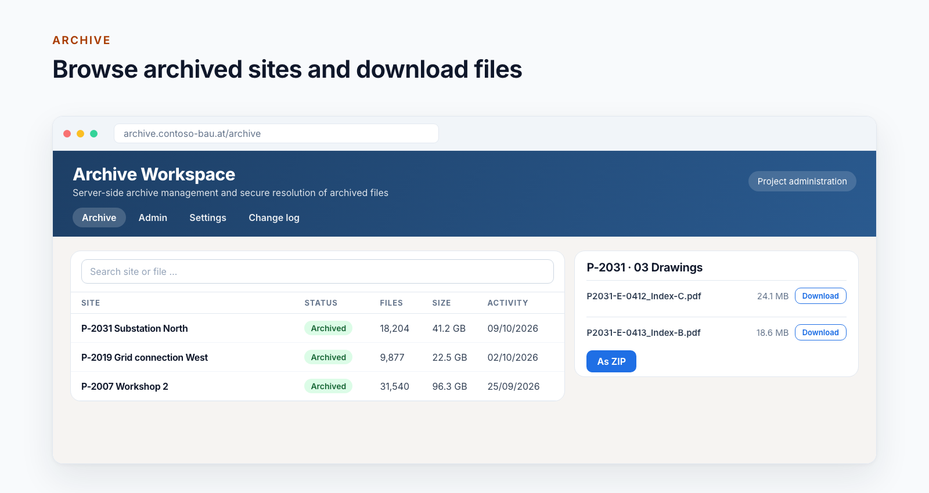The image size is (929, 493).
Task: Click the STATUS column header
Action: point(321,303)
